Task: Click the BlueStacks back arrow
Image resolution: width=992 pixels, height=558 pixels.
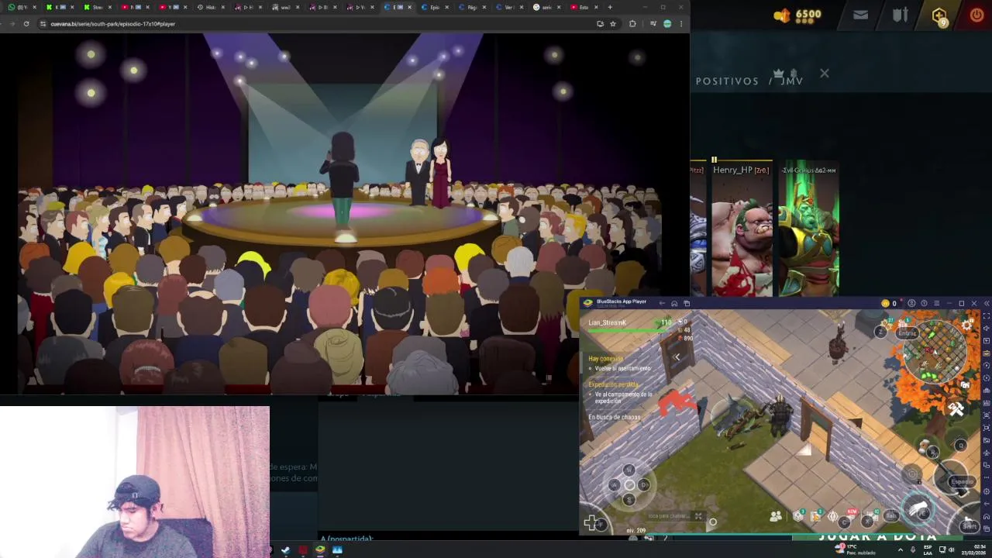Action: (x=661, y=303)
